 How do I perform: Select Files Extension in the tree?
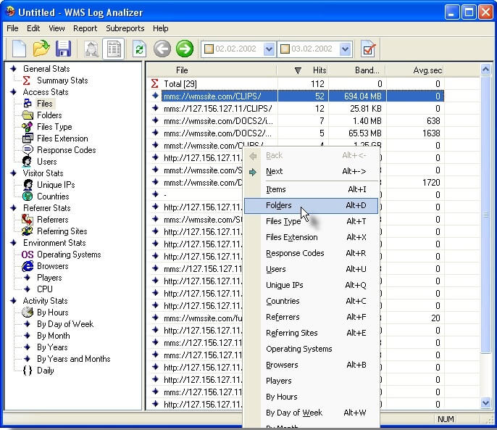point(62,138)
